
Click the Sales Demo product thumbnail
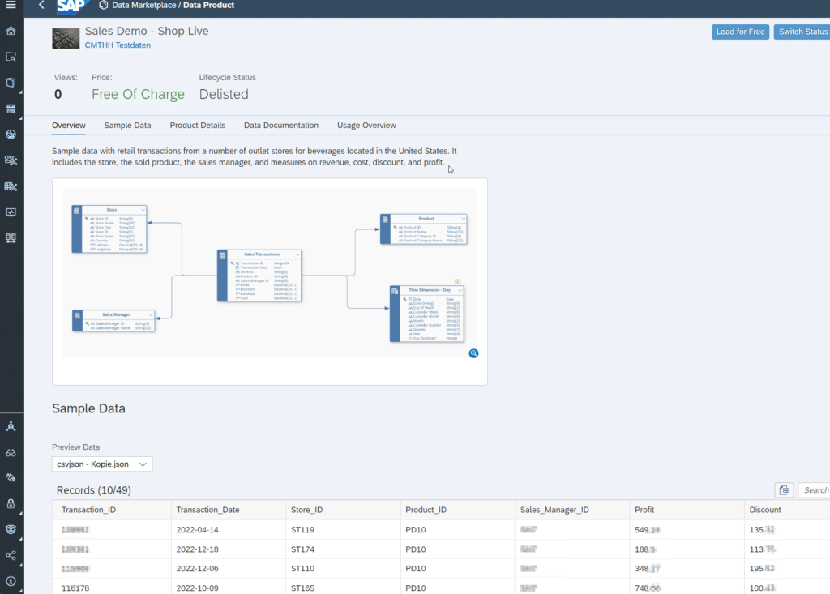click(x=66, y=38)
